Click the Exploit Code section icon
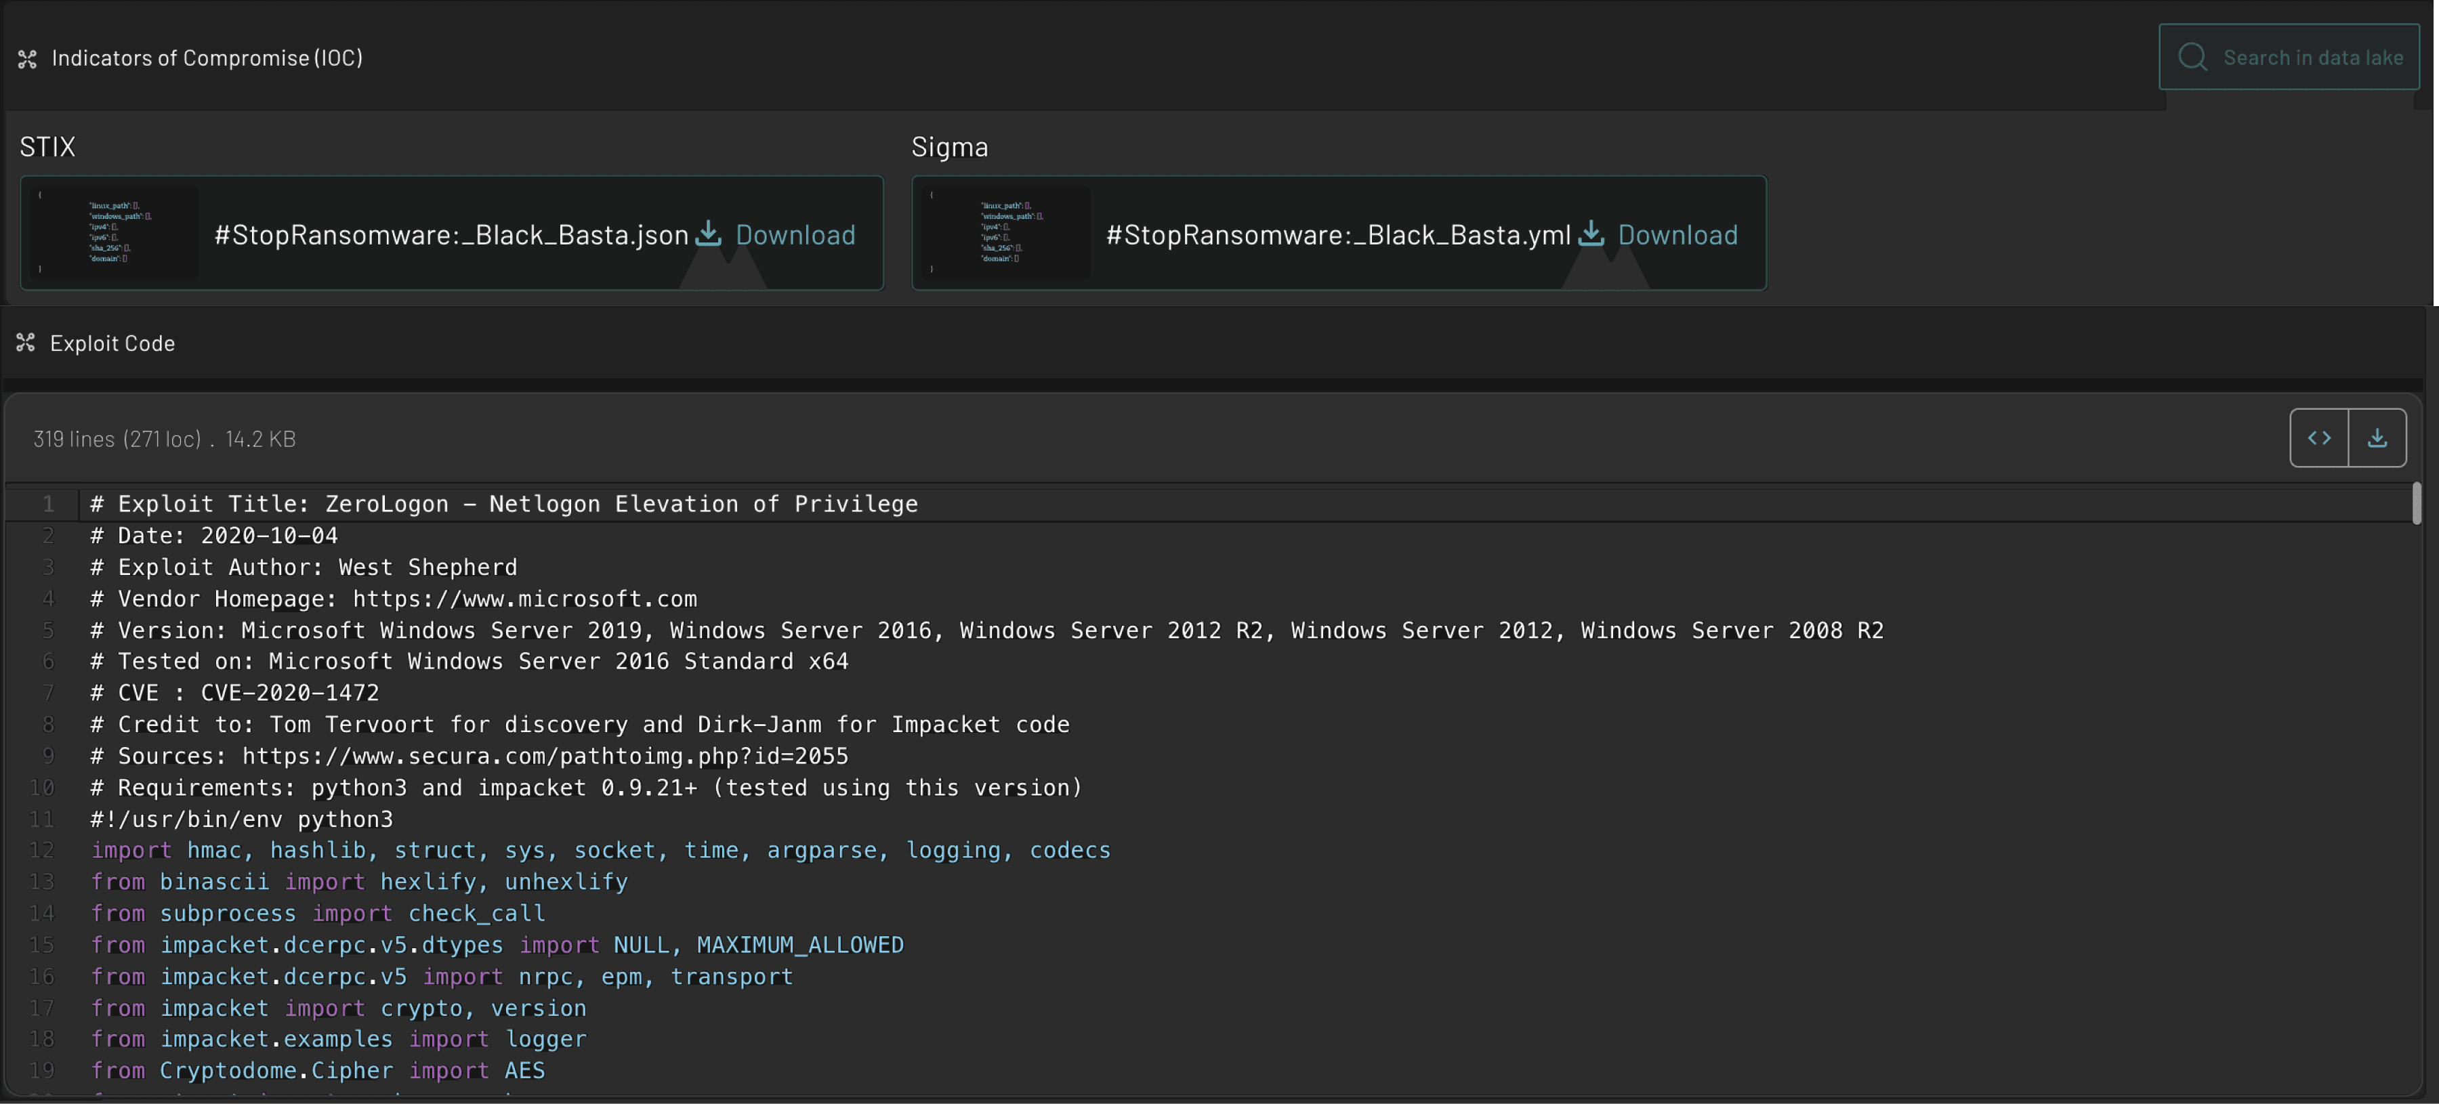This screenshot has height=1104, width=2439. (x=26, y=343)
